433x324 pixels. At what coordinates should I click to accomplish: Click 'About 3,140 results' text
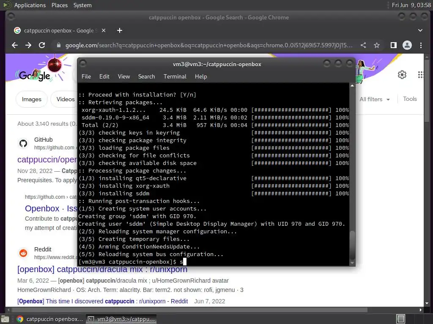pyautogui.click(x=47, y=124)
